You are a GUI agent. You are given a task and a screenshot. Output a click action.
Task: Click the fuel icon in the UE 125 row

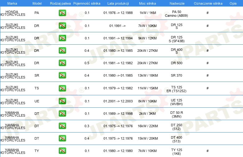coord(62,101)
